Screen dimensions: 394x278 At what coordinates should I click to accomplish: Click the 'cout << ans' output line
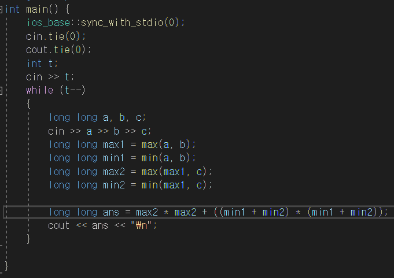pos(102,225)
